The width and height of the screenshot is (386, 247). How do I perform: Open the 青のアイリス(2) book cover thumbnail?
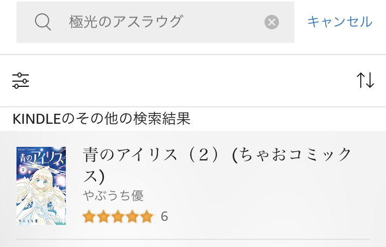point(41,186)
